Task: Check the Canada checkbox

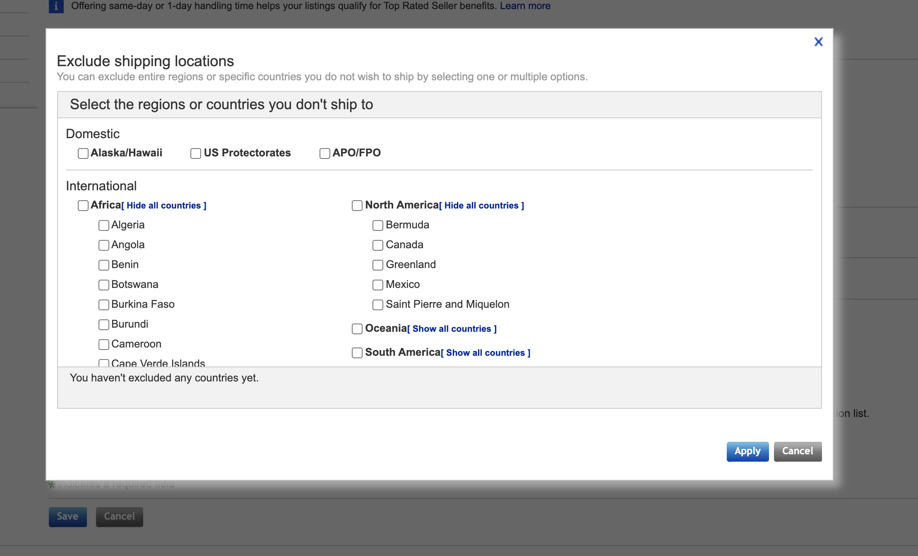Action: pos(378,245)
